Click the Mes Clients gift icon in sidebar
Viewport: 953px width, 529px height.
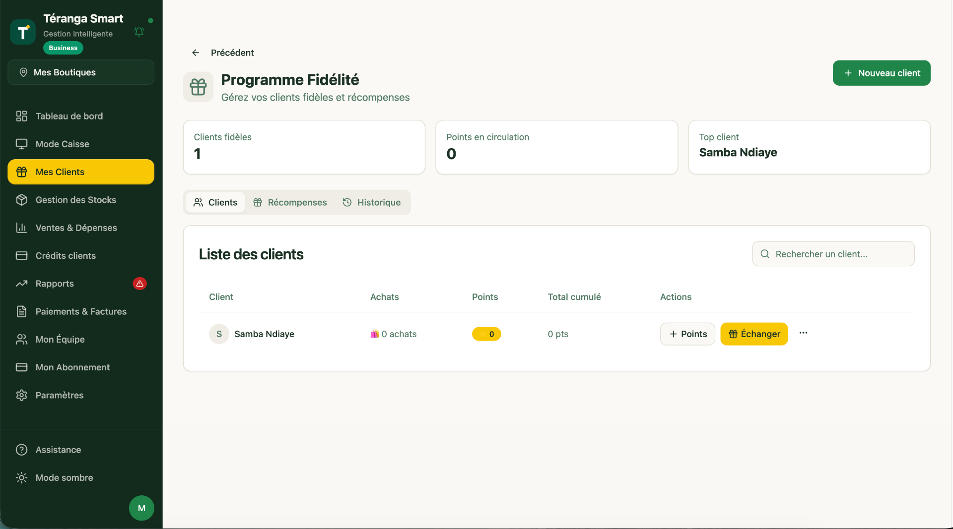coord(21,172)
